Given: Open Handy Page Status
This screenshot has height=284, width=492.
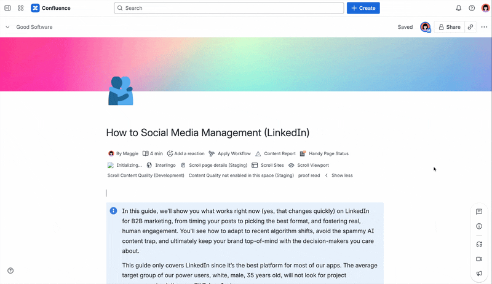Looking at the screenshot, I should click(x=324, y=153).
